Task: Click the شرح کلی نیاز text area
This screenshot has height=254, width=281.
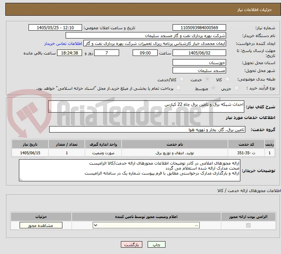Action: point(146,107)
